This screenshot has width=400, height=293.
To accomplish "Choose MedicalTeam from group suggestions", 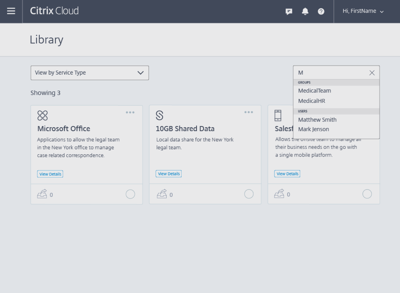I will [314, 91].
